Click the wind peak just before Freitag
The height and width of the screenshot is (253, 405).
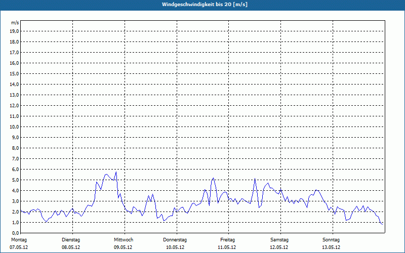click(213, 178)
